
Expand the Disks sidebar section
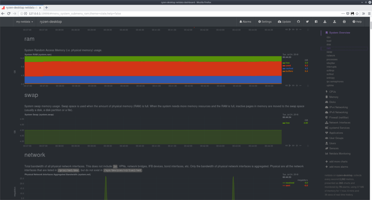[330, 102]
